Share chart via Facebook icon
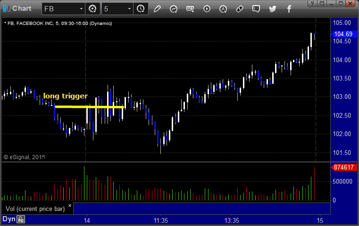The height and width of the screenshot is (226, 359). click(289, 9)
